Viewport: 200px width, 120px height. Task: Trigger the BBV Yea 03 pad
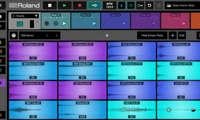click(33, 110)
